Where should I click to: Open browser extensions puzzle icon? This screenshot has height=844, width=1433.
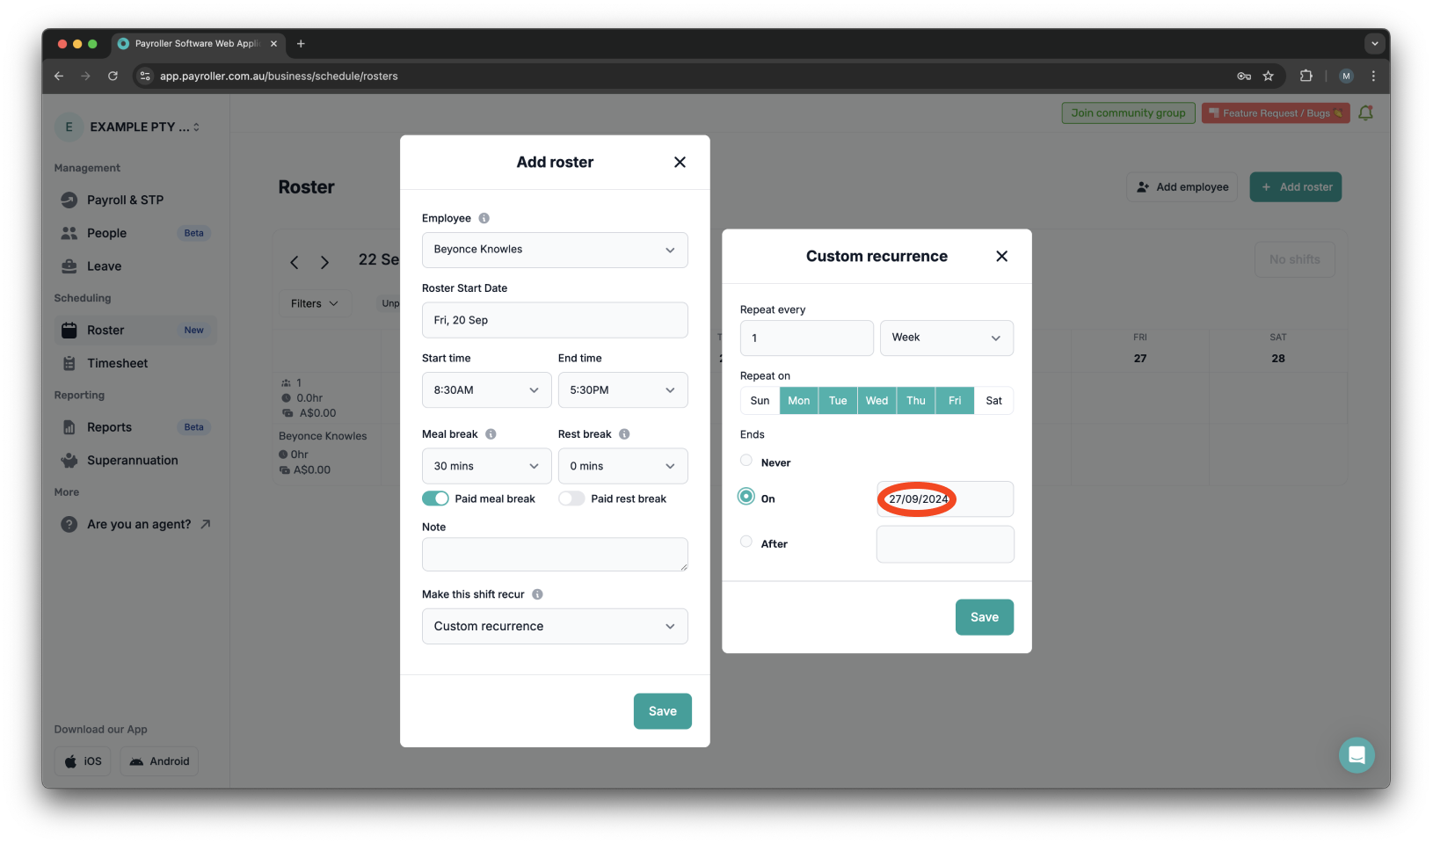coord(1306,76)
